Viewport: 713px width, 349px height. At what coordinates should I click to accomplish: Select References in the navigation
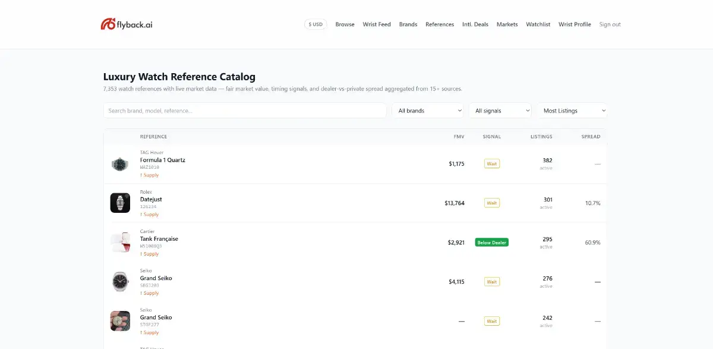tap(440, 24)
